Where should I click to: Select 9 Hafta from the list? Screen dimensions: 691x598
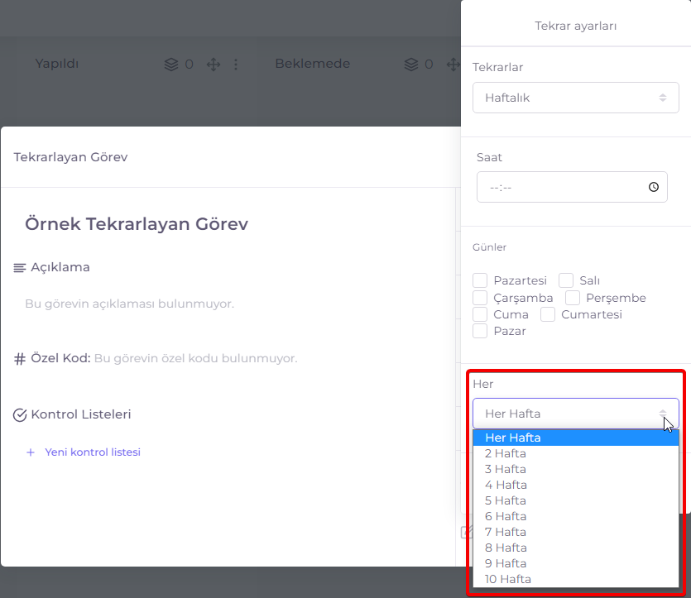[x=575, y=563]
